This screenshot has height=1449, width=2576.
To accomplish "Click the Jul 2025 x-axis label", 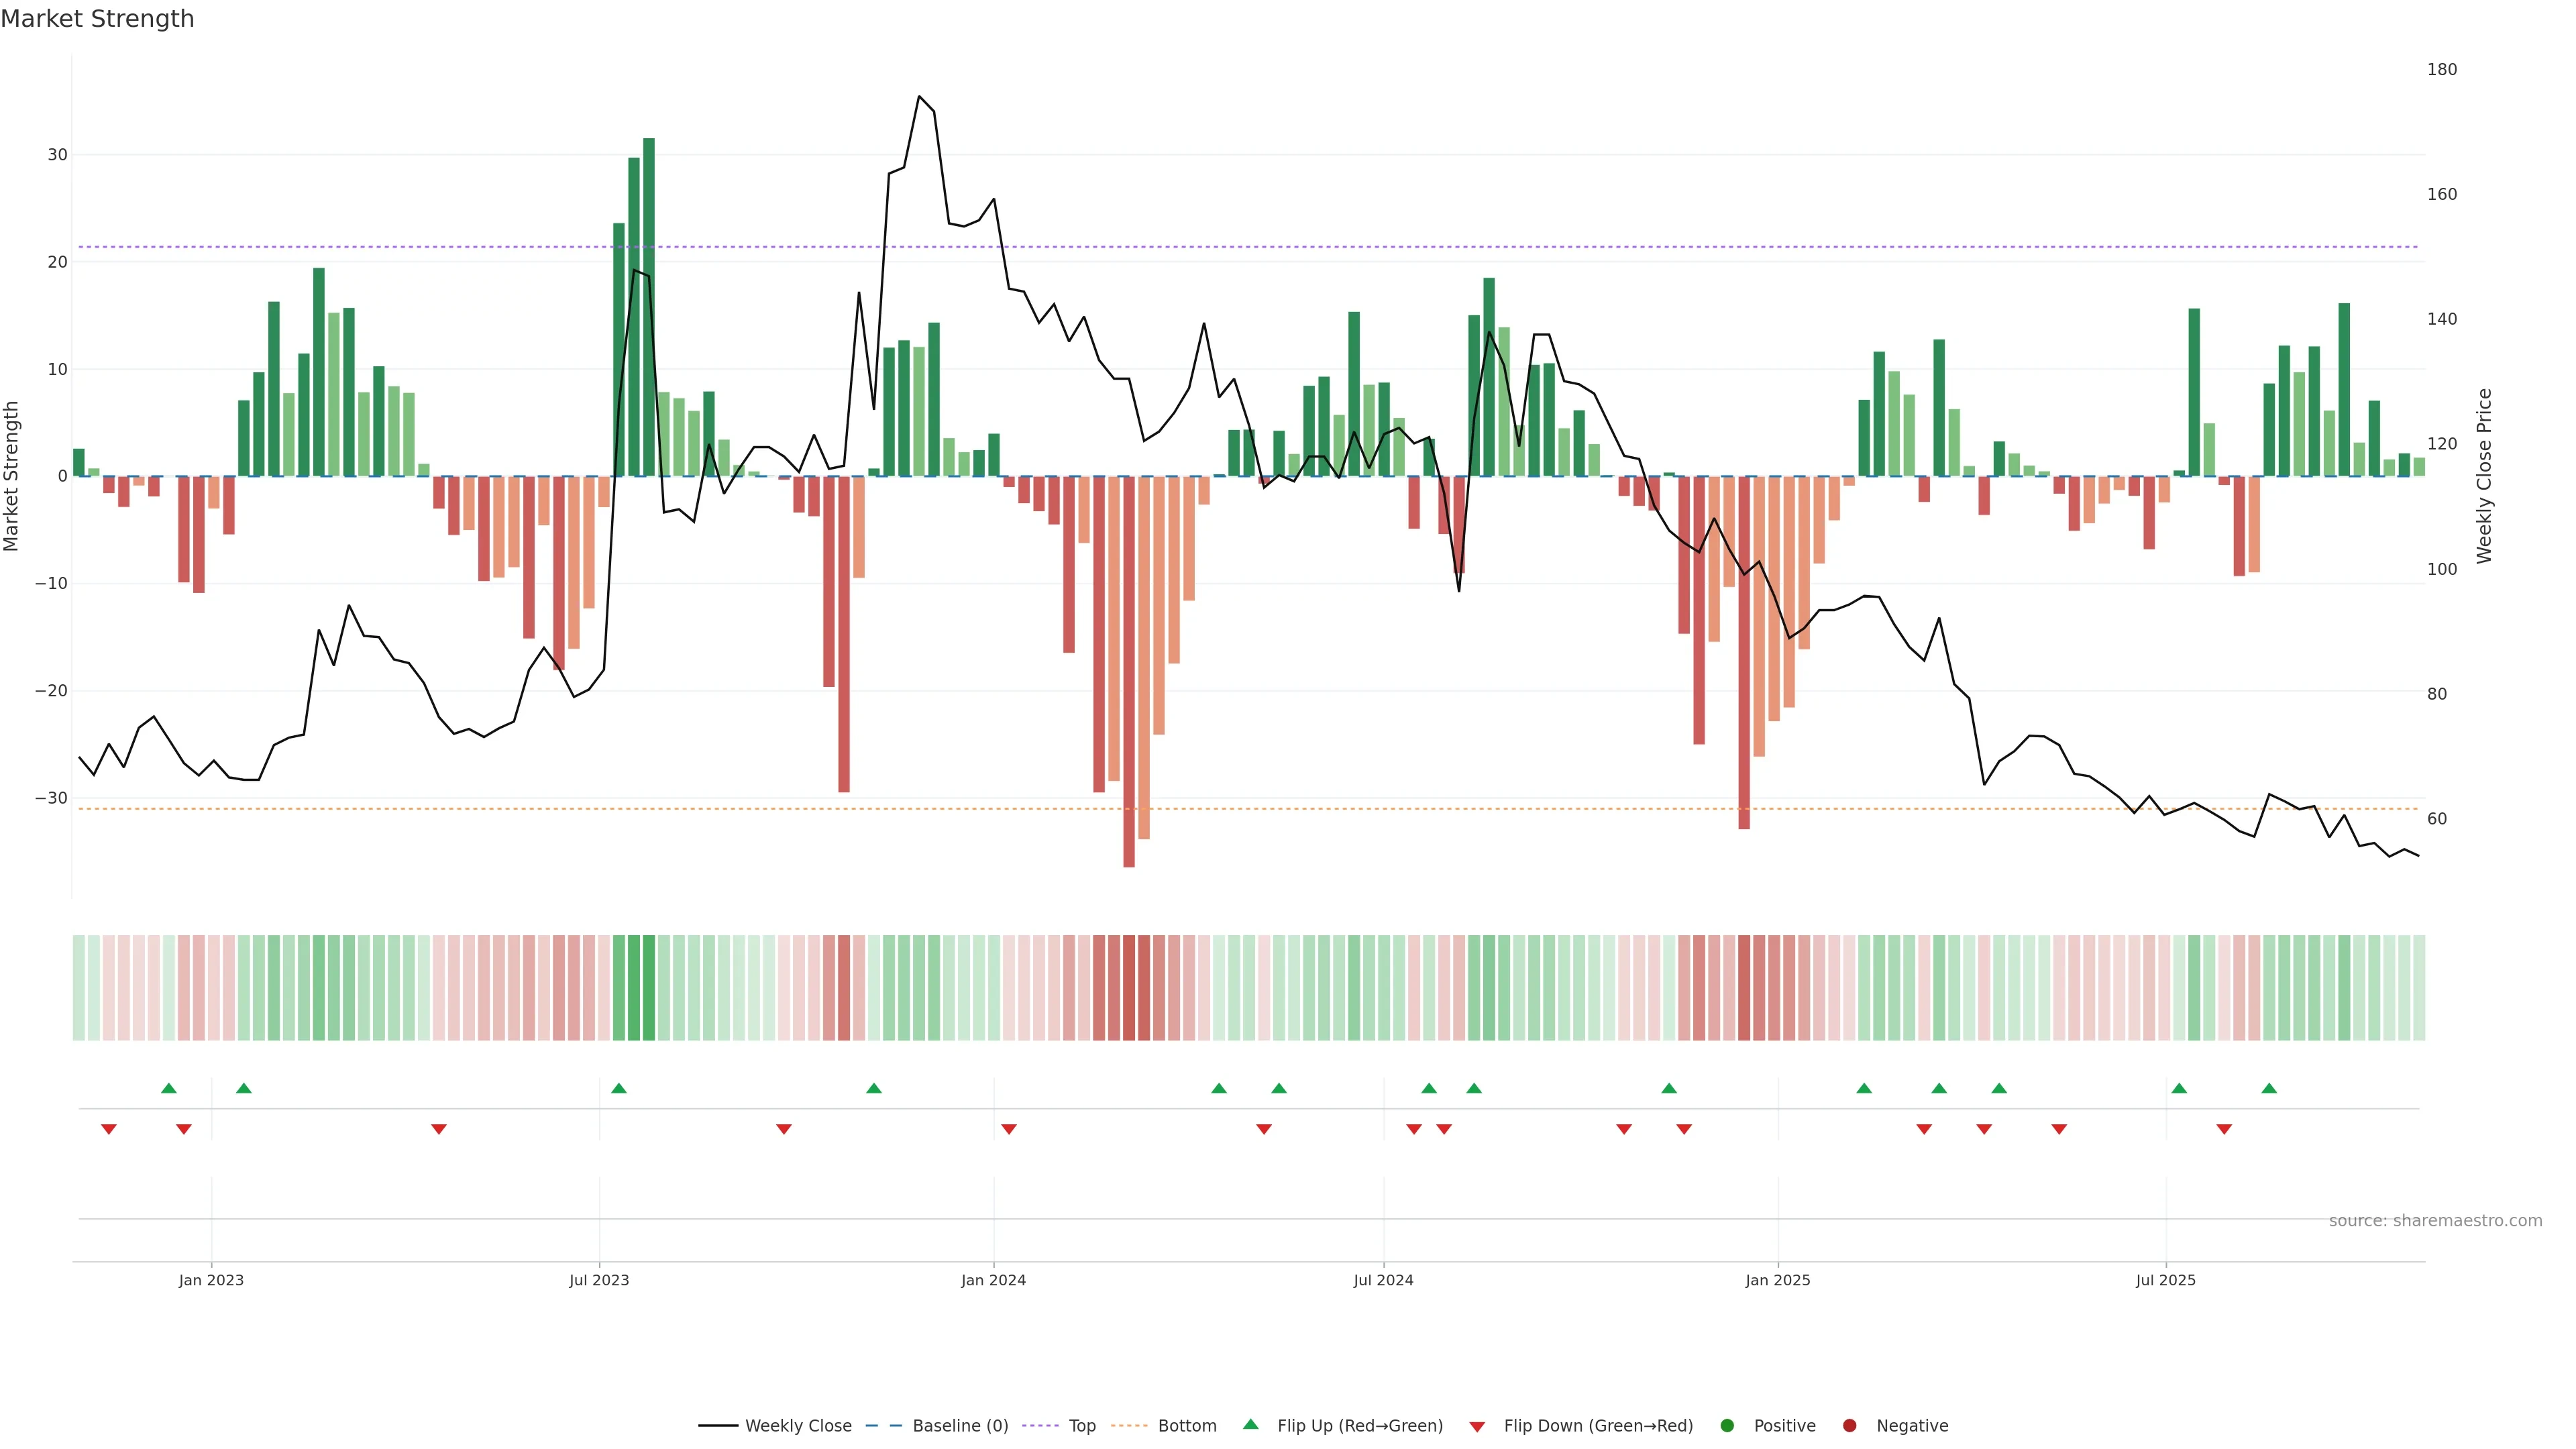I will (x=2165, y=1280).
